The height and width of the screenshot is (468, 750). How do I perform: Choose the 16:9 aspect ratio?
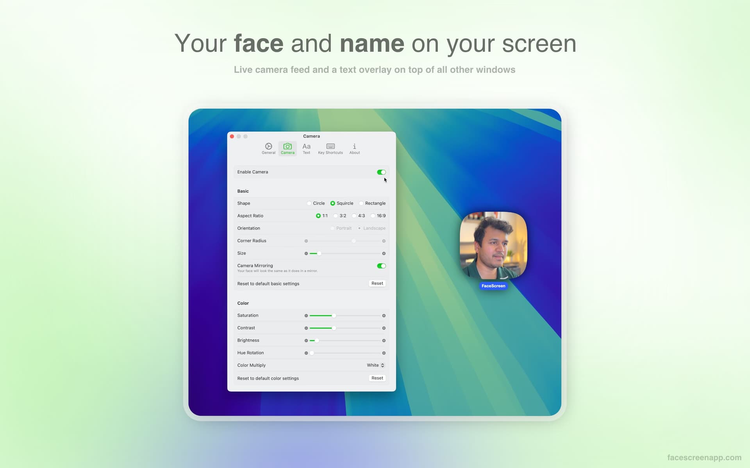pyautogui.click(x=378, y=216)
